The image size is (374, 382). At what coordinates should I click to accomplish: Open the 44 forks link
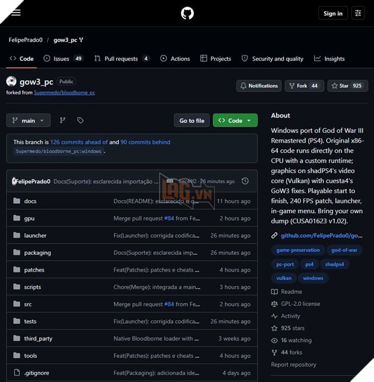click(x=287, y=353)
